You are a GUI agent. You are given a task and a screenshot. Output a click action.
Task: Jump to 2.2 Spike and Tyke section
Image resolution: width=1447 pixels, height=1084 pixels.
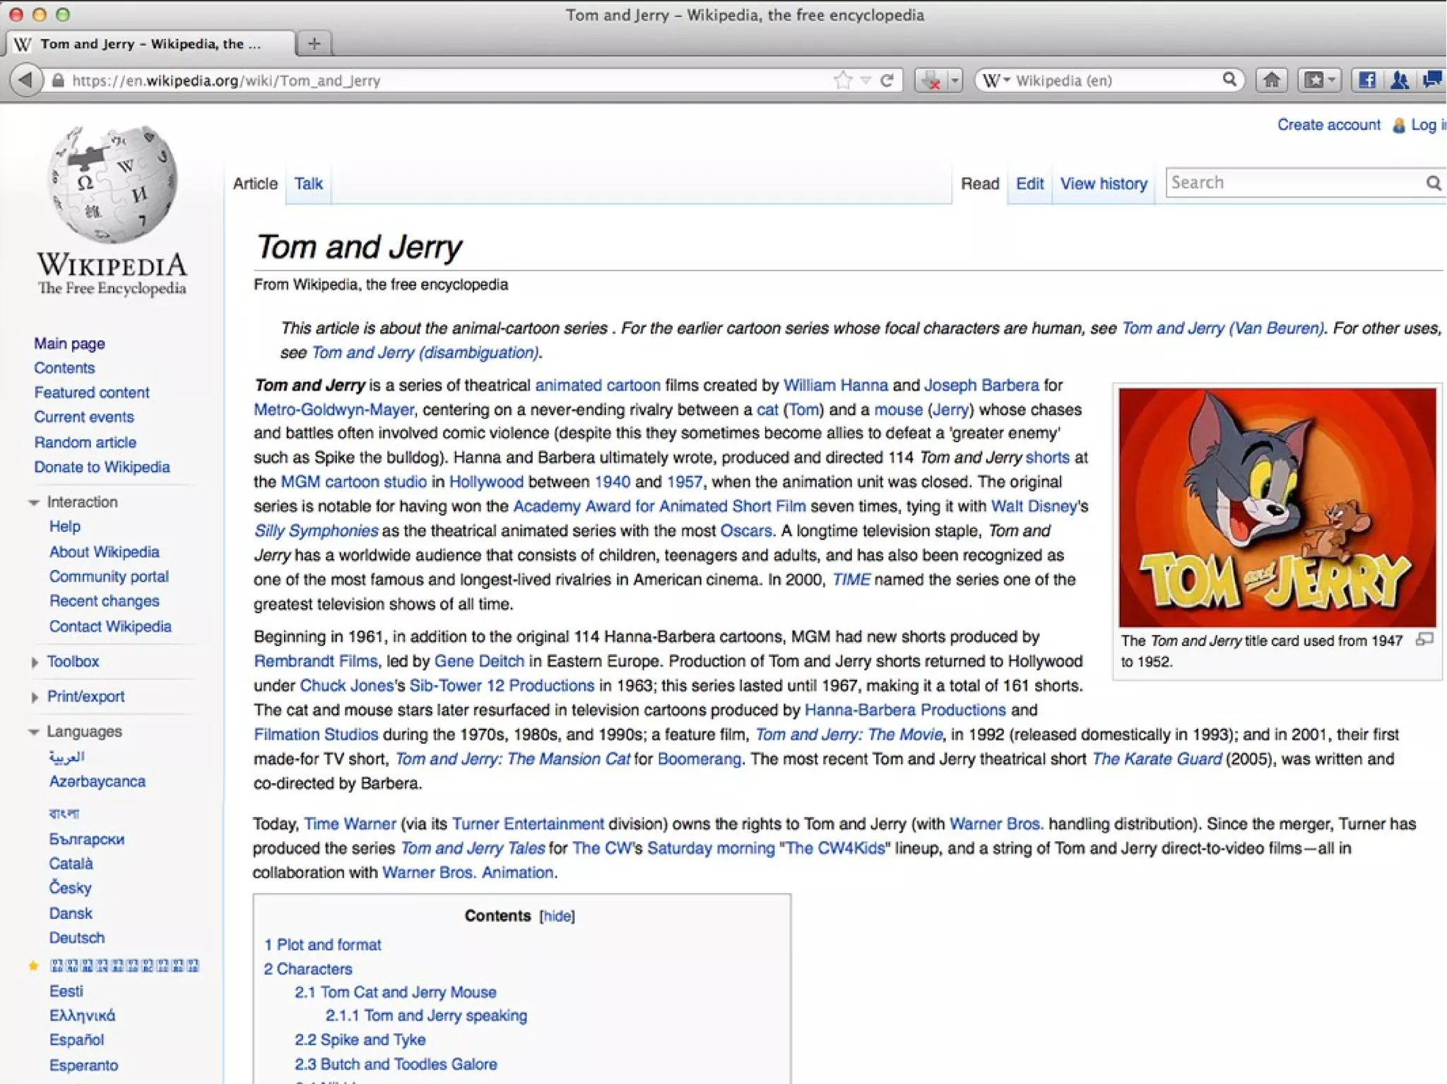pos(360,1040)
